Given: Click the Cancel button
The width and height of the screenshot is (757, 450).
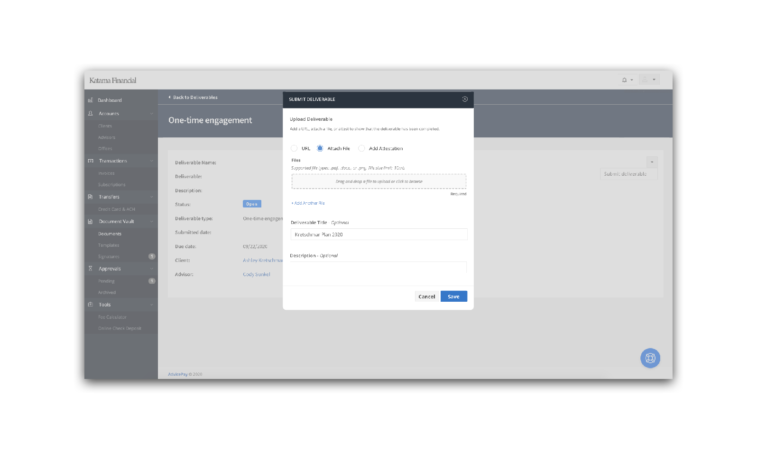Looking at the screenshot, I should (x=426, y=297).
